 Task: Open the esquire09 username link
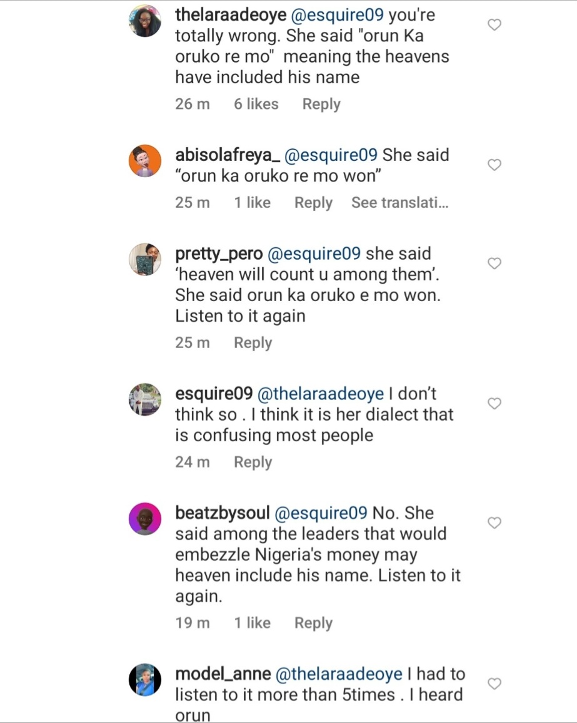(x=215, y=394)
